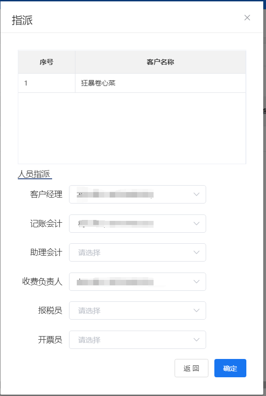Click the 开票员 请选择 field

(138, 340)
